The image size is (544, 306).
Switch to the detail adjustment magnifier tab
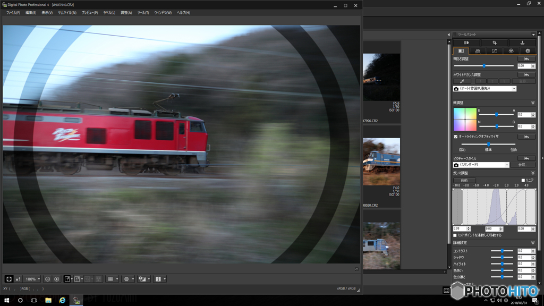(x=478, y=51)
